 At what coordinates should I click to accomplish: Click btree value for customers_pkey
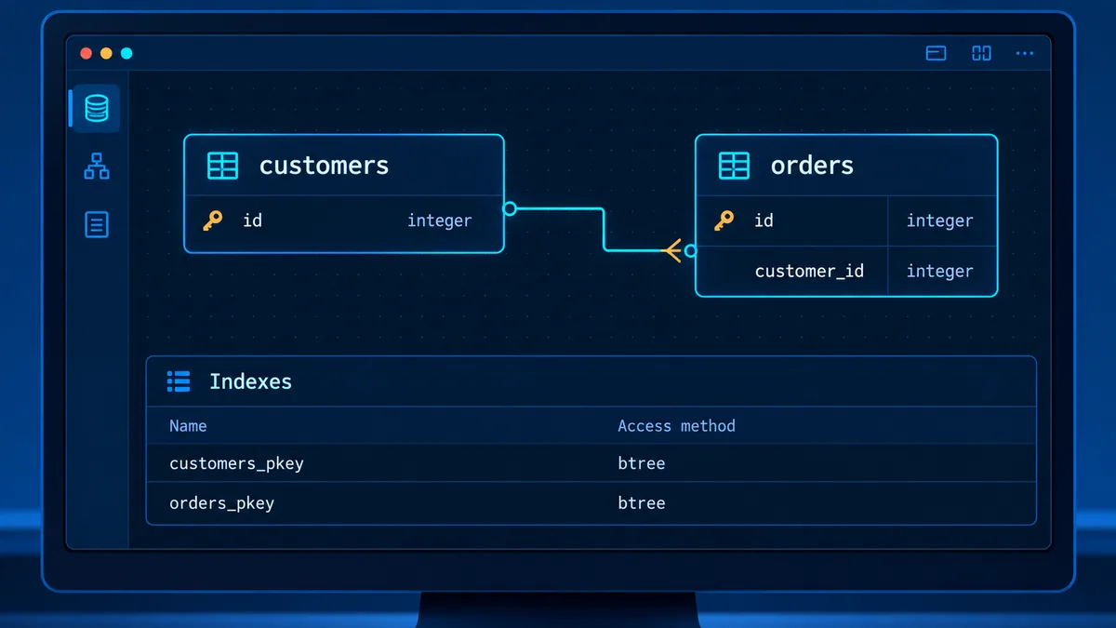point(642,463)
